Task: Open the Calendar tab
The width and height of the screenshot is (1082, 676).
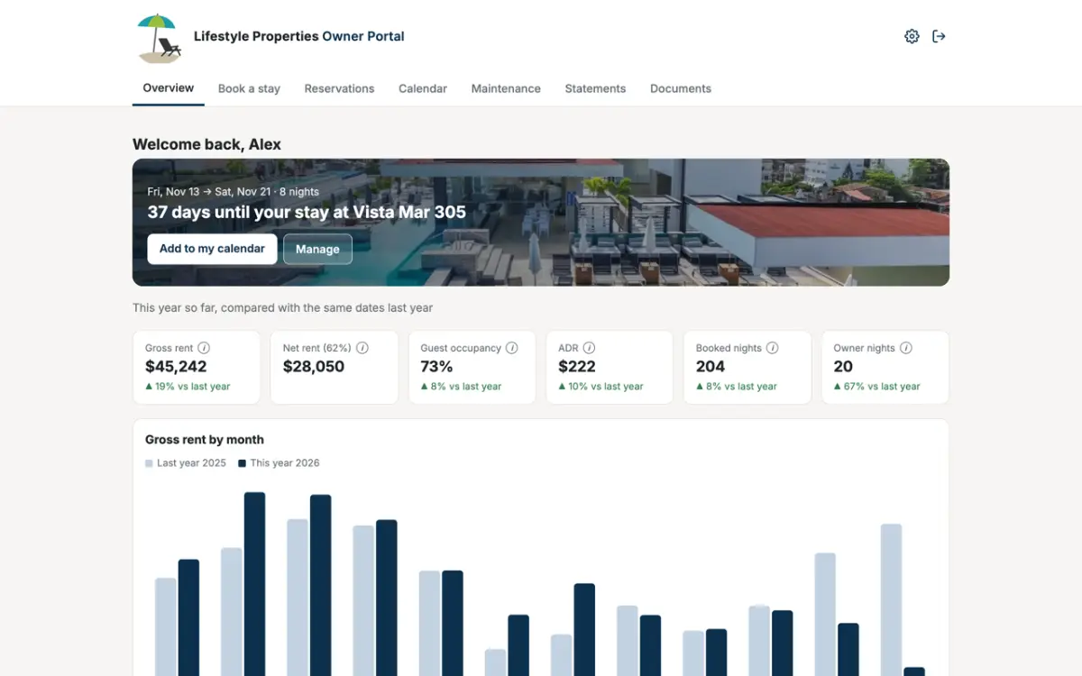Action: 423,88
